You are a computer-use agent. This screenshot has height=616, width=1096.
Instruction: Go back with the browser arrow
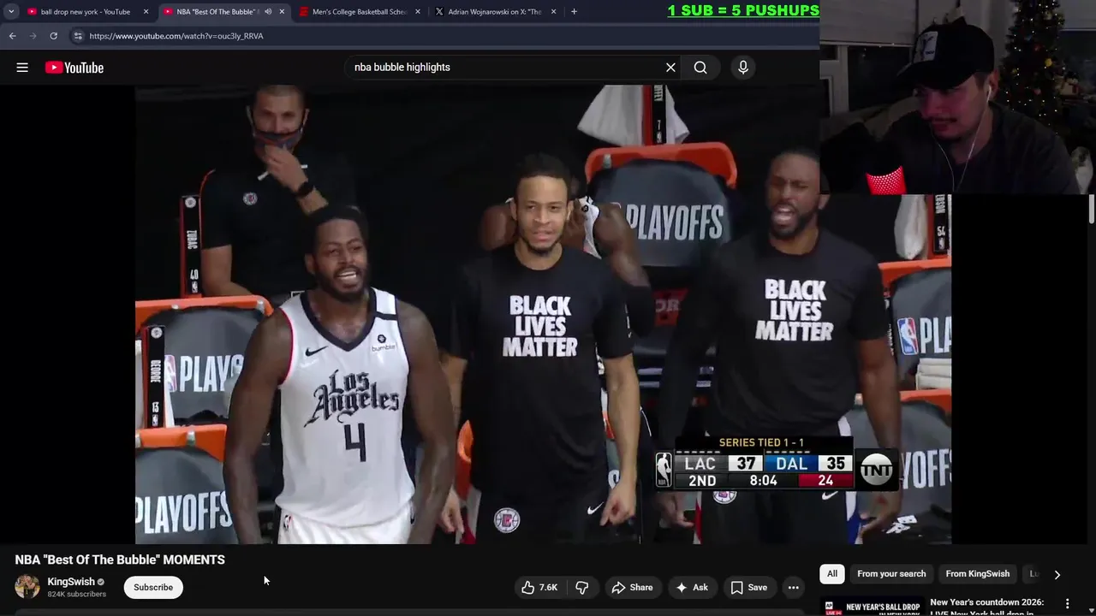[x=12, y=36]
